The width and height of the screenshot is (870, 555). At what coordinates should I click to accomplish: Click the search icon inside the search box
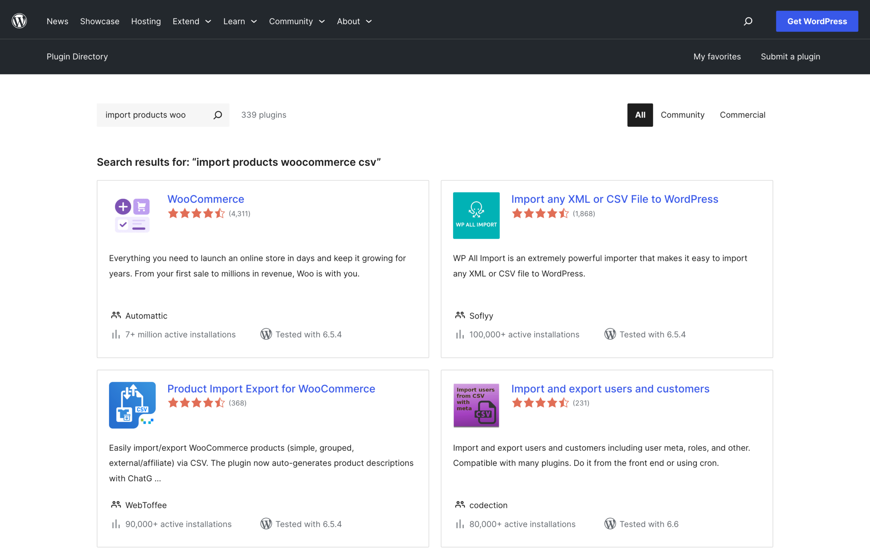tap(218, 115)
